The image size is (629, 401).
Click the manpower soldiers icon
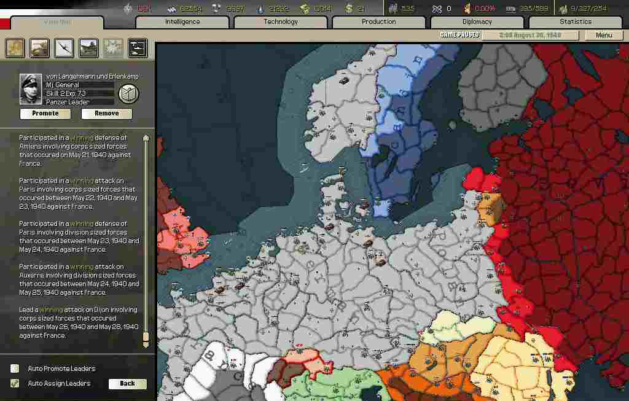(x=393, y=8)
